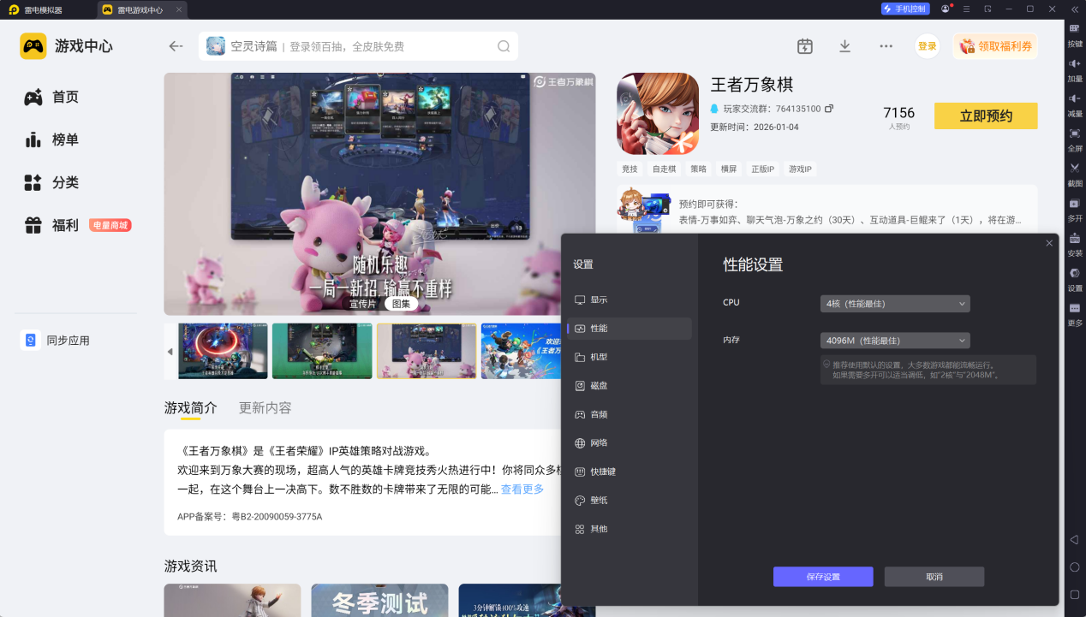Open the hamburger menu in title bar
The width and height of the screenshot is (1086, 617).
coord(966,9)
